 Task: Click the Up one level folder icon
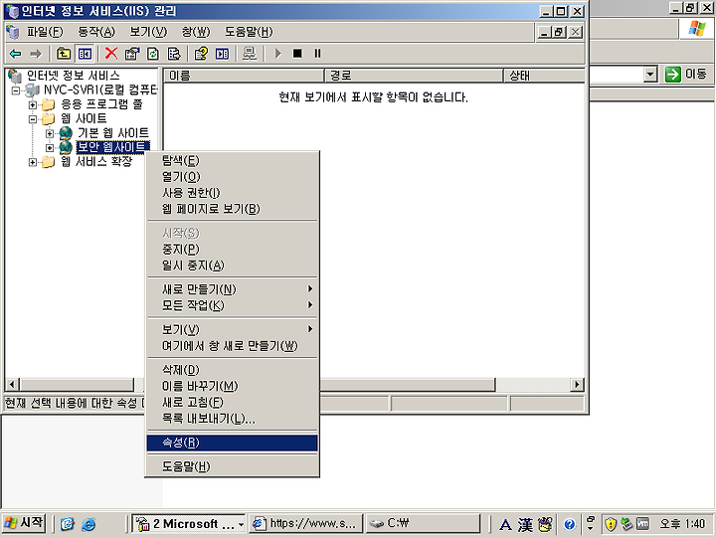pyautogui.click(x=64, y=54)
